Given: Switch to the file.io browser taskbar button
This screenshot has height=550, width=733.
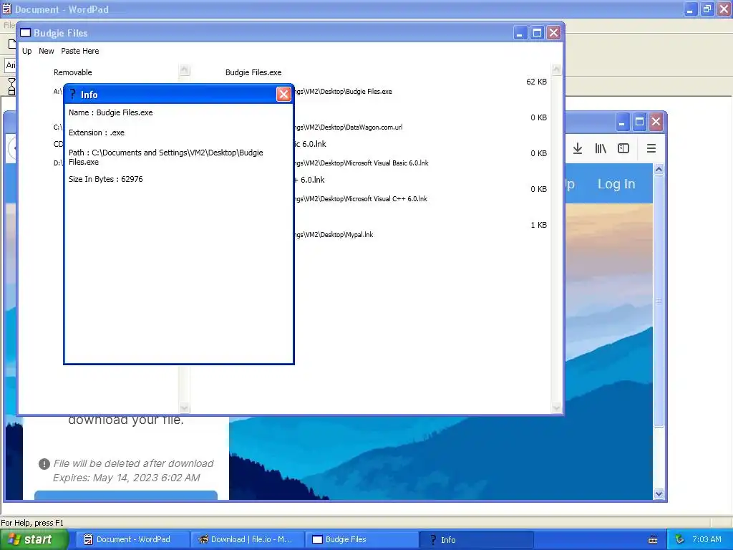Looking at the screenshot, I should pyautogui.click(x=247, y=540).
